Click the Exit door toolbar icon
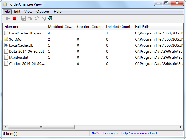This screenshot has width=186, height=139. pos(50,18)
